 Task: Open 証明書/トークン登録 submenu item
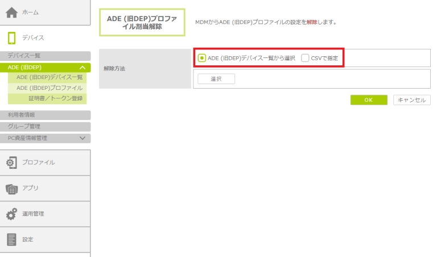pos(56,98)
